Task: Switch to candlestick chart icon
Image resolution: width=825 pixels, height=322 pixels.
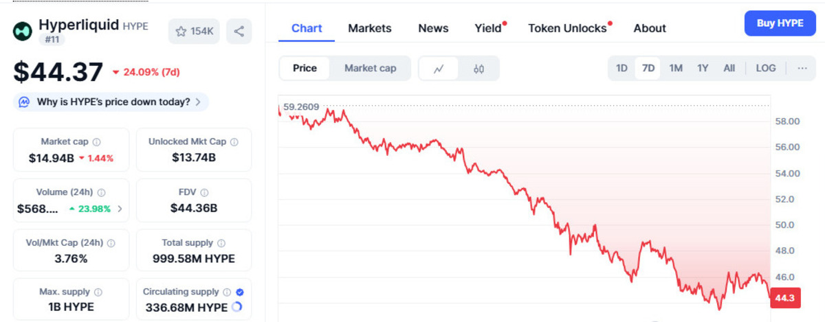Action: pyautogui.click(x=479, y=69)
